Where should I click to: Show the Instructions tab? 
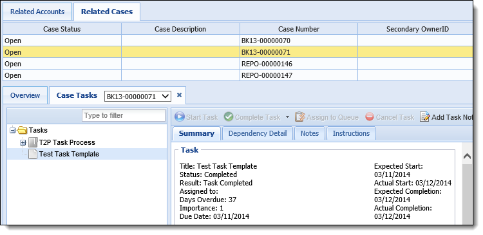click(351, 133)
